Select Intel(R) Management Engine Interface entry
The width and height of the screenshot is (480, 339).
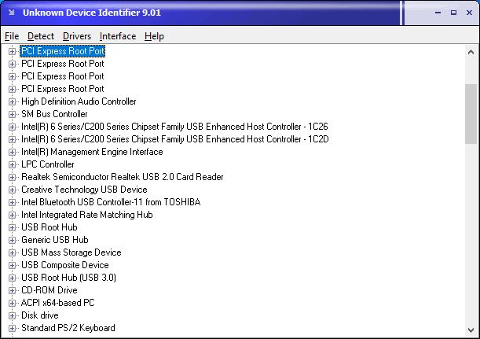tap(92, 152)
